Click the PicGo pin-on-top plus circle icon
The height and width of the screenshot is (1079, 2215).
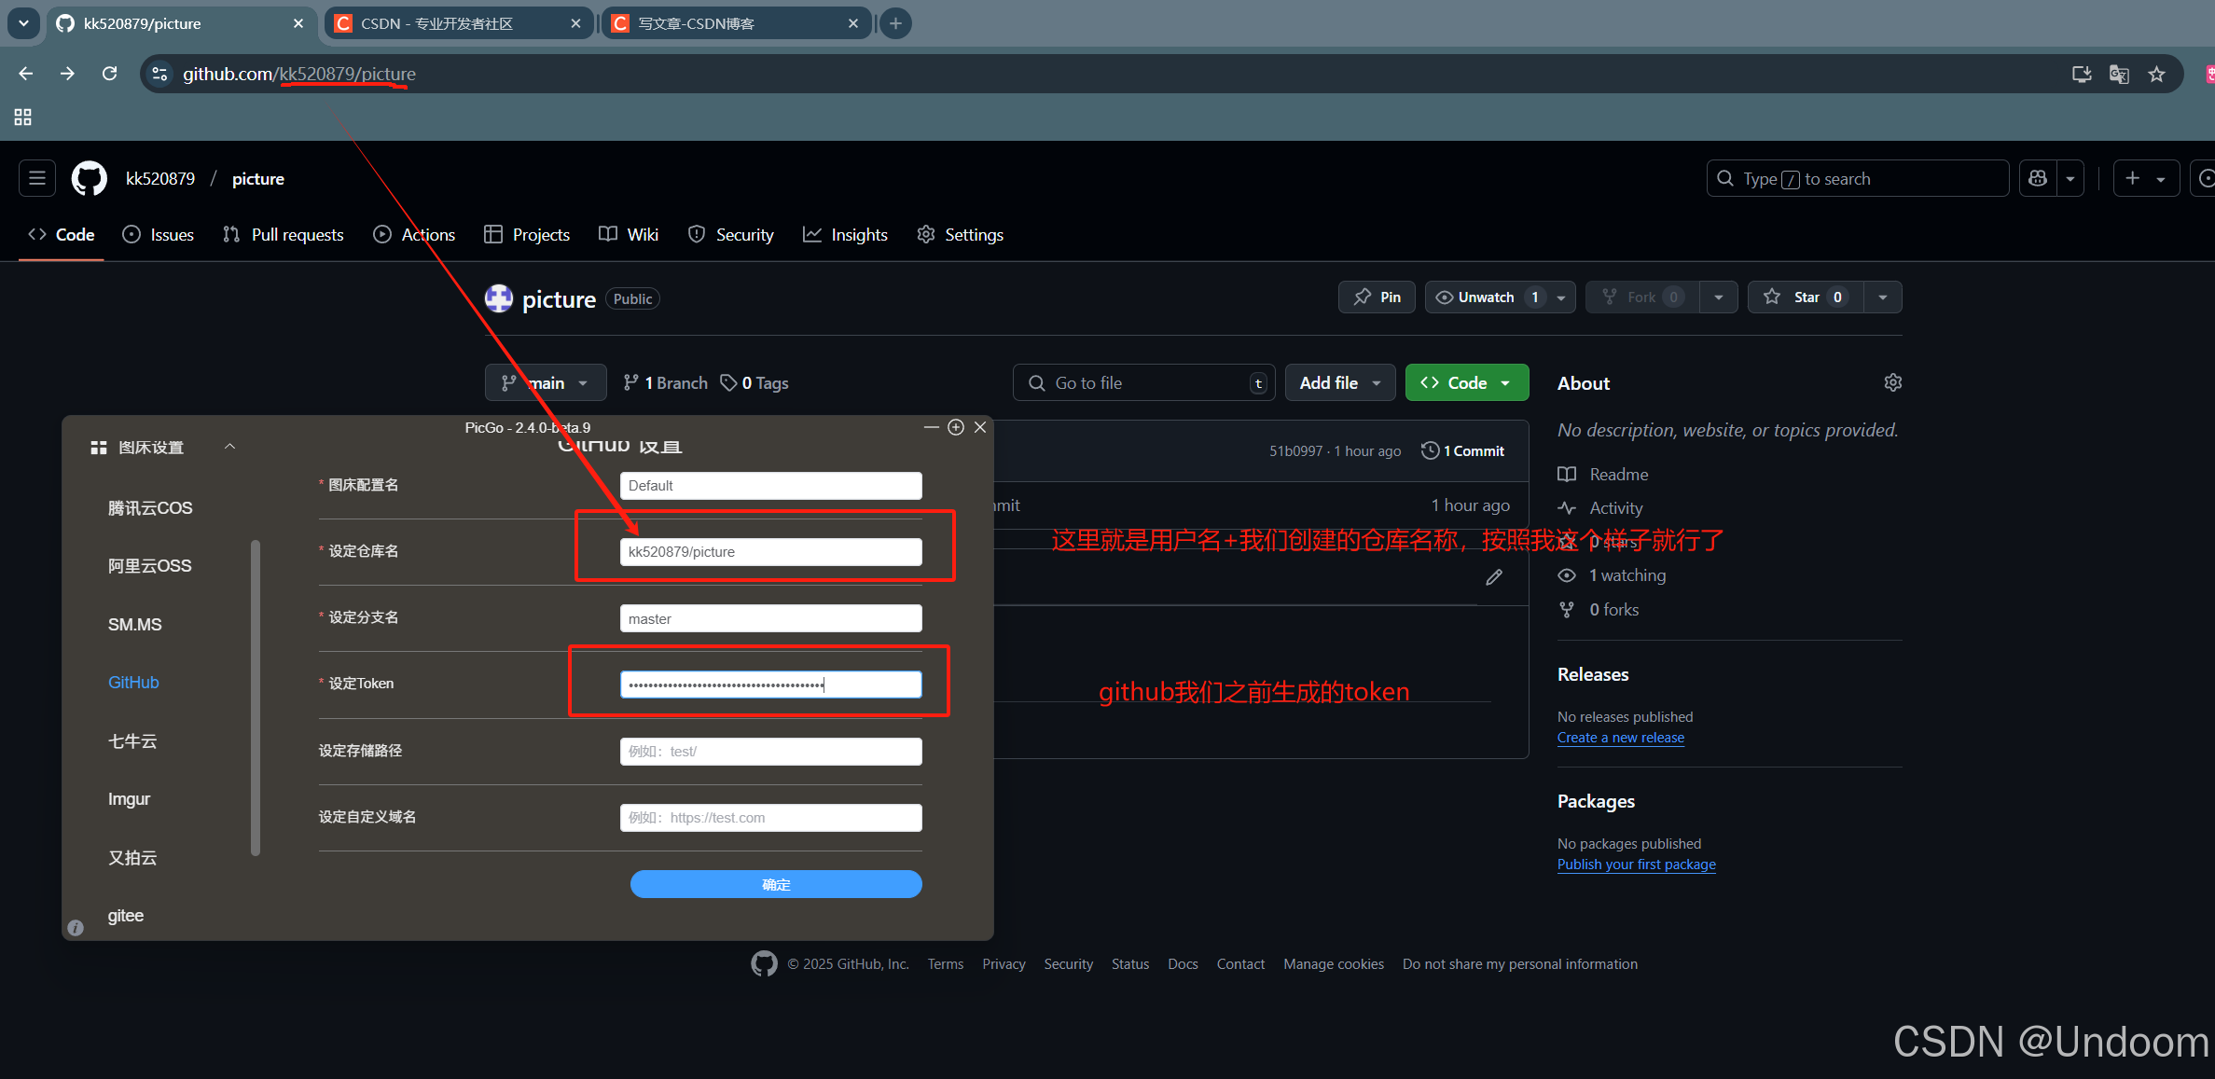pyautogui.click(x=956, y=427)
